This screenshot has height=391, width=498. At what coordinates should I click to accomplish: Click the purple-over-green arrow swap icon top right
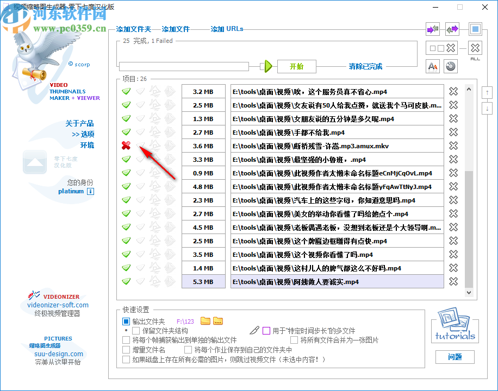pyautogui.click(x=432, y=28)
